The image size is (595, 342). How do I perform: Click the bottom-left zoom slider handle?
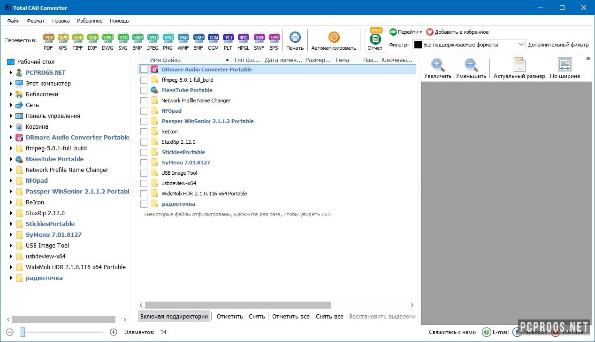(x=23, y=332)
